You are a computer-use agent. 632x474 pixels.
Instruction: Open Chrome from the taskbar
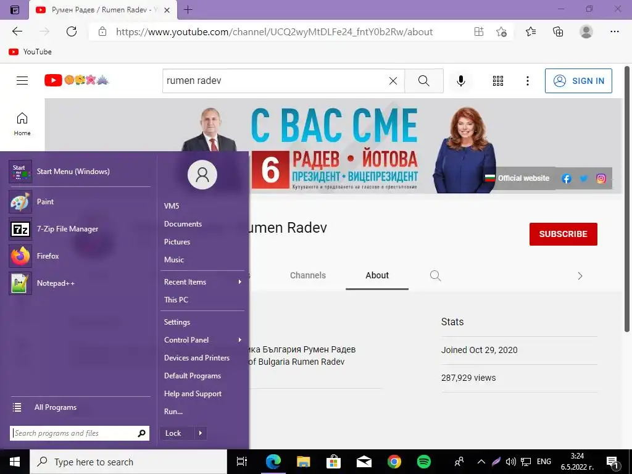coord(394,462)
